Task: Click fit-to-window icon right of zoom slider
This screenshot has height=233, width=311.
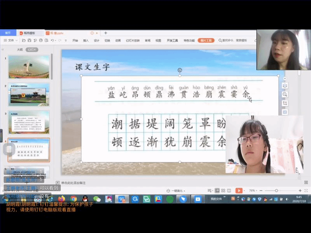Action: (x=306, y=191)
